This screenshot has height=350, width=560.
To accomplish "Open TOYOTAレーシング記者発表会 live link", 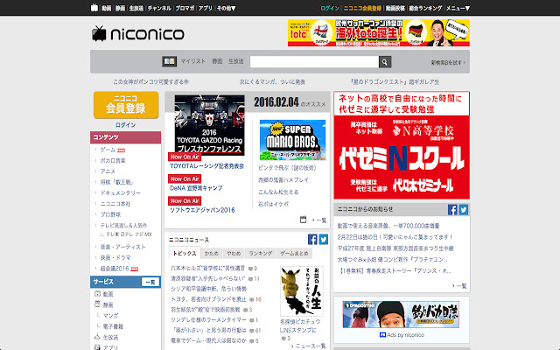I will (x=207, y=166).
